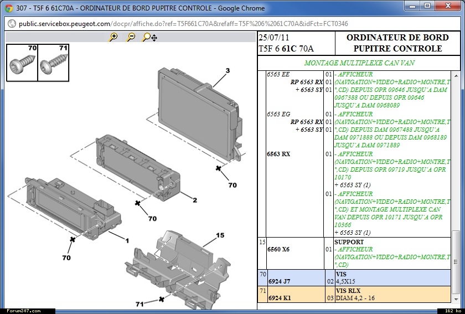This screenshot has height=314, width=465.
Task: Click RP 6563 RX under 6563 EG
Action: tap(307, 122)
